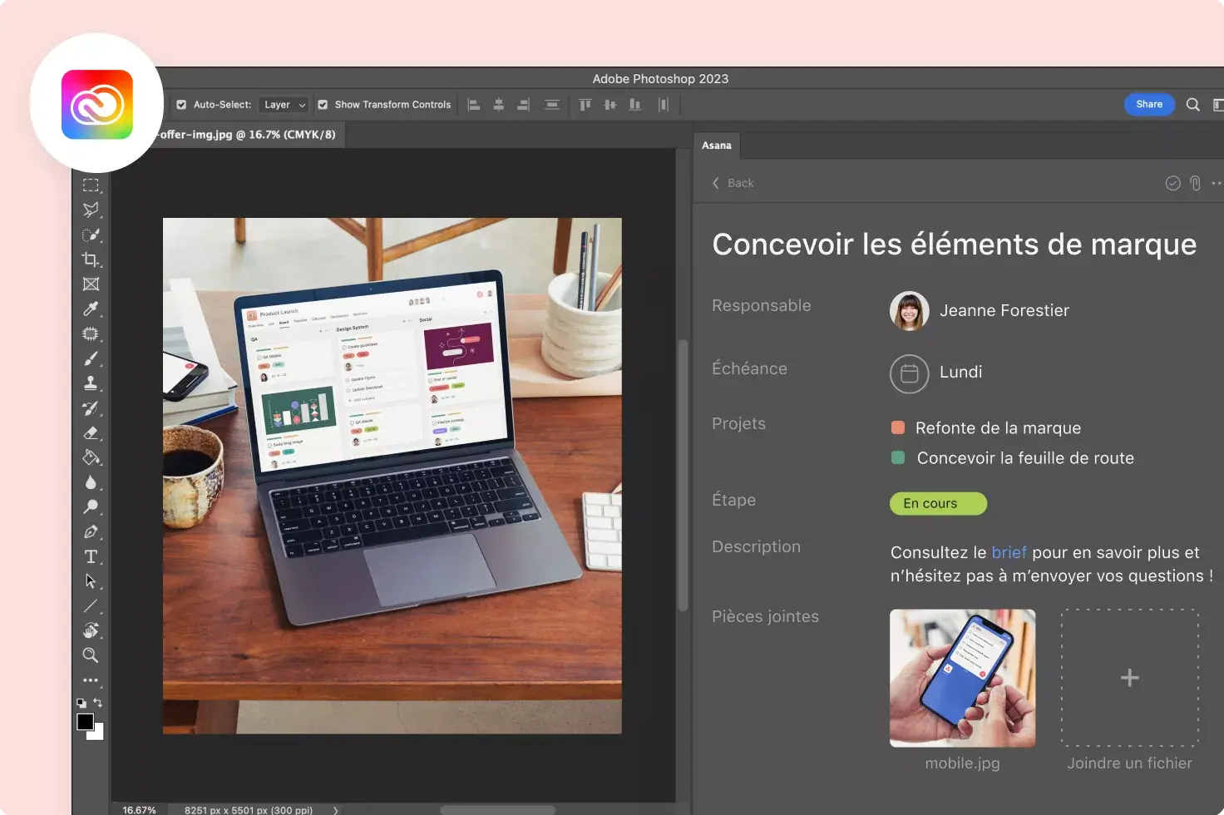Toggle task completion with the check circle
The height and width of the screenshot is (815, 1224).
1173,182
